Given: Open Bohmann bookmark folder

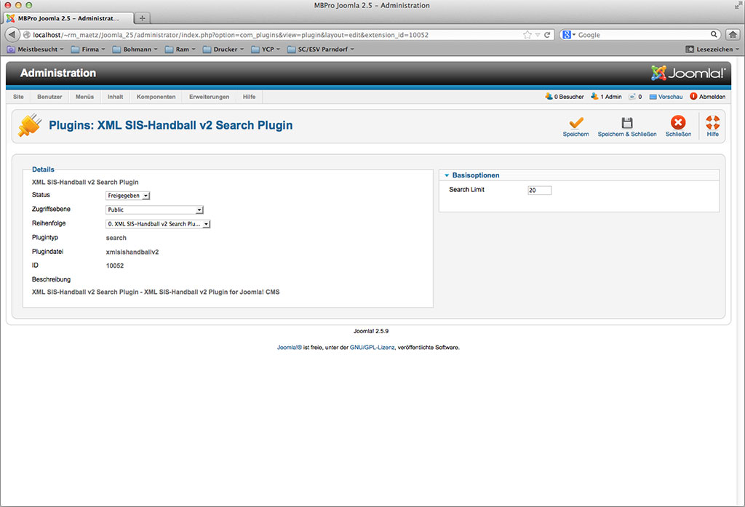Looking at the screenshot, I should click(135, 49).
